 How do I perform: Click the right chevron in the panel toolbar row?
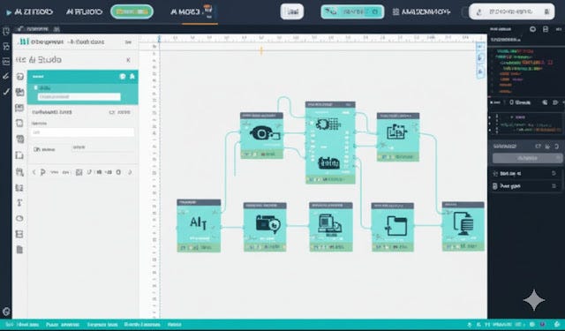[x=130, y=172]
